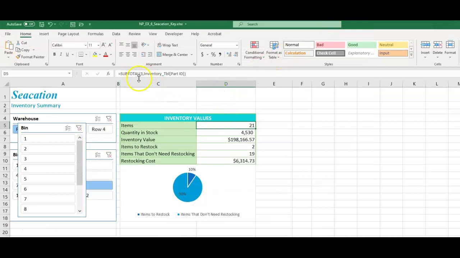Align text right
The height and width of the screenshot is (258, 460).
pyautogui.click(x=134, y=54)
